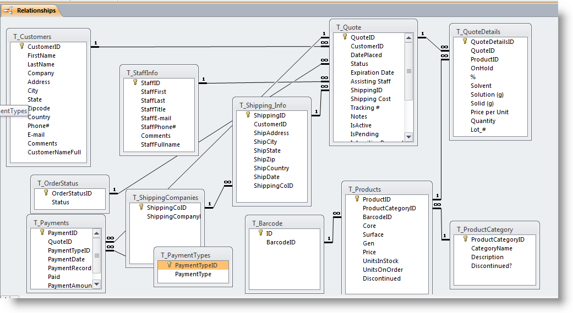Screen dimensions: 573x313
Task: Click the T_Payments scrollbar thumb
Action: pos(96,256)
